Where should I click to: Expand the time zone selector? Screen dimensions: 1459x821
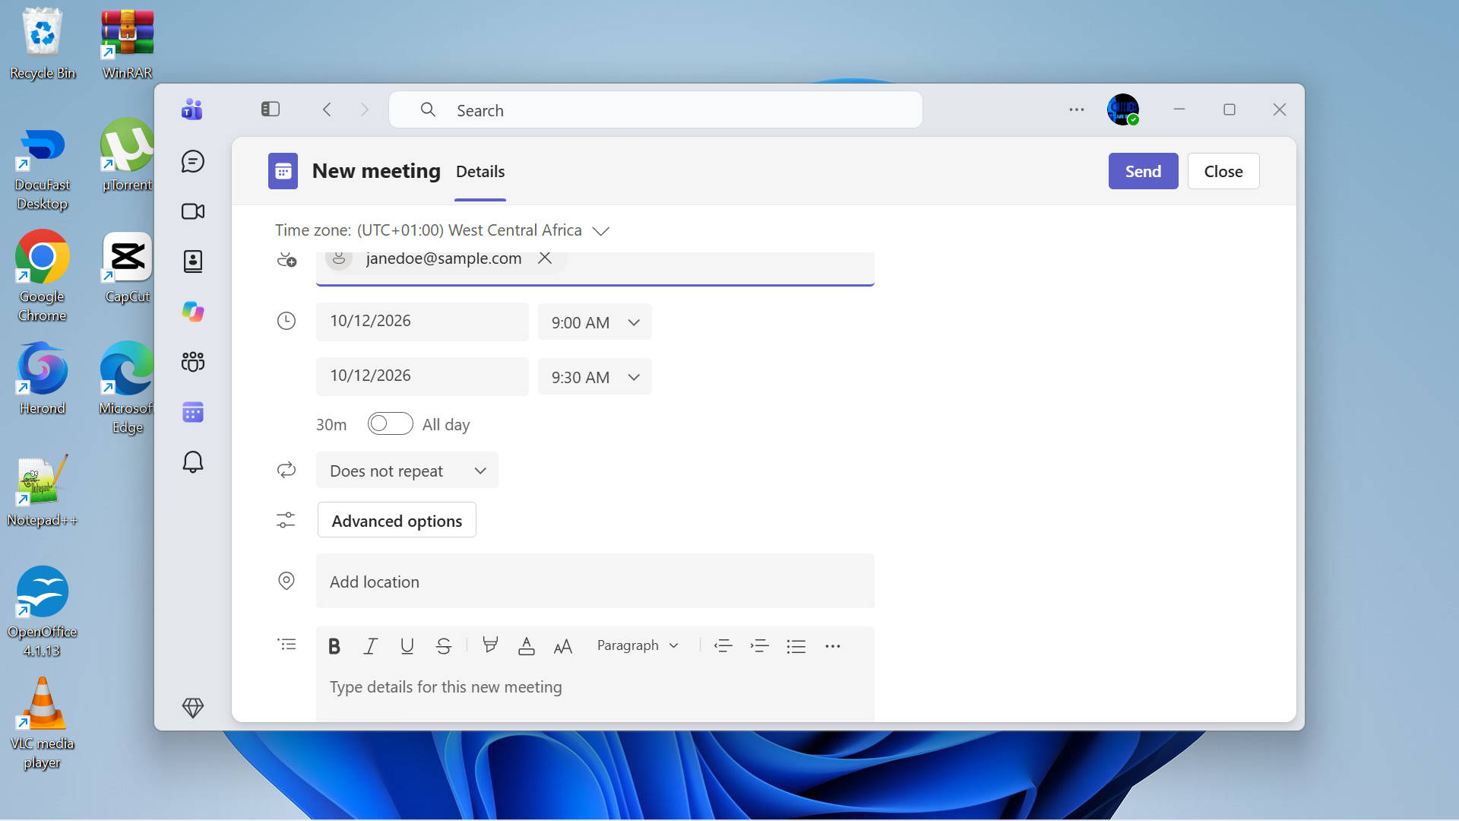click(x=601, y=231)
